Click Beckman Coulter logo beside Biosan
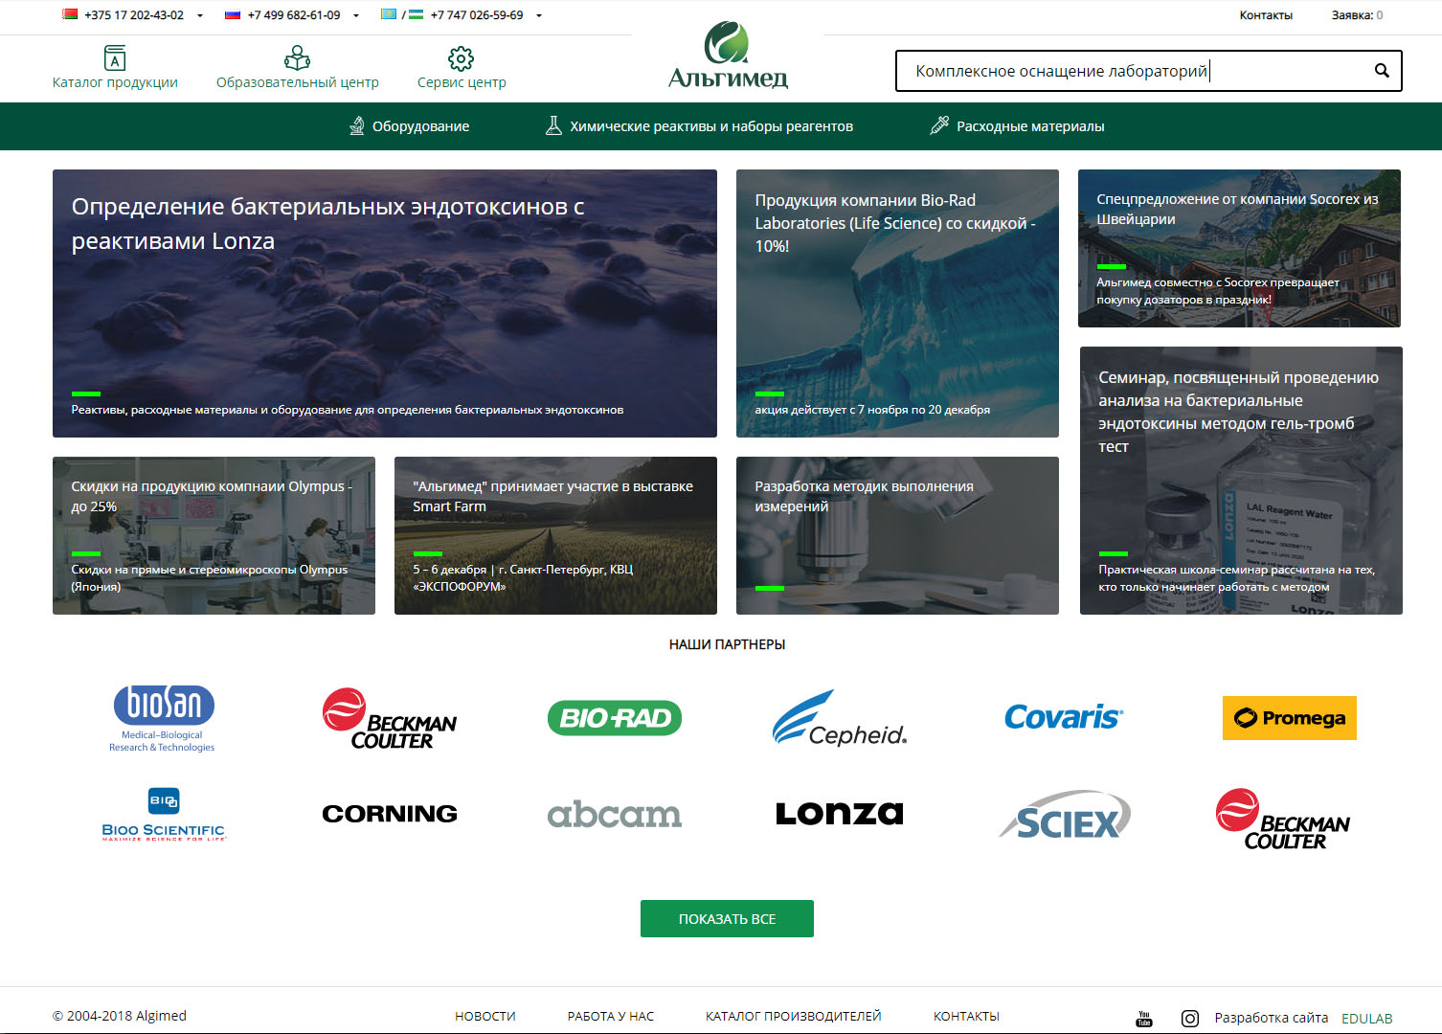This screenshot has width=1442, height=1034. [x=390, y=719]
